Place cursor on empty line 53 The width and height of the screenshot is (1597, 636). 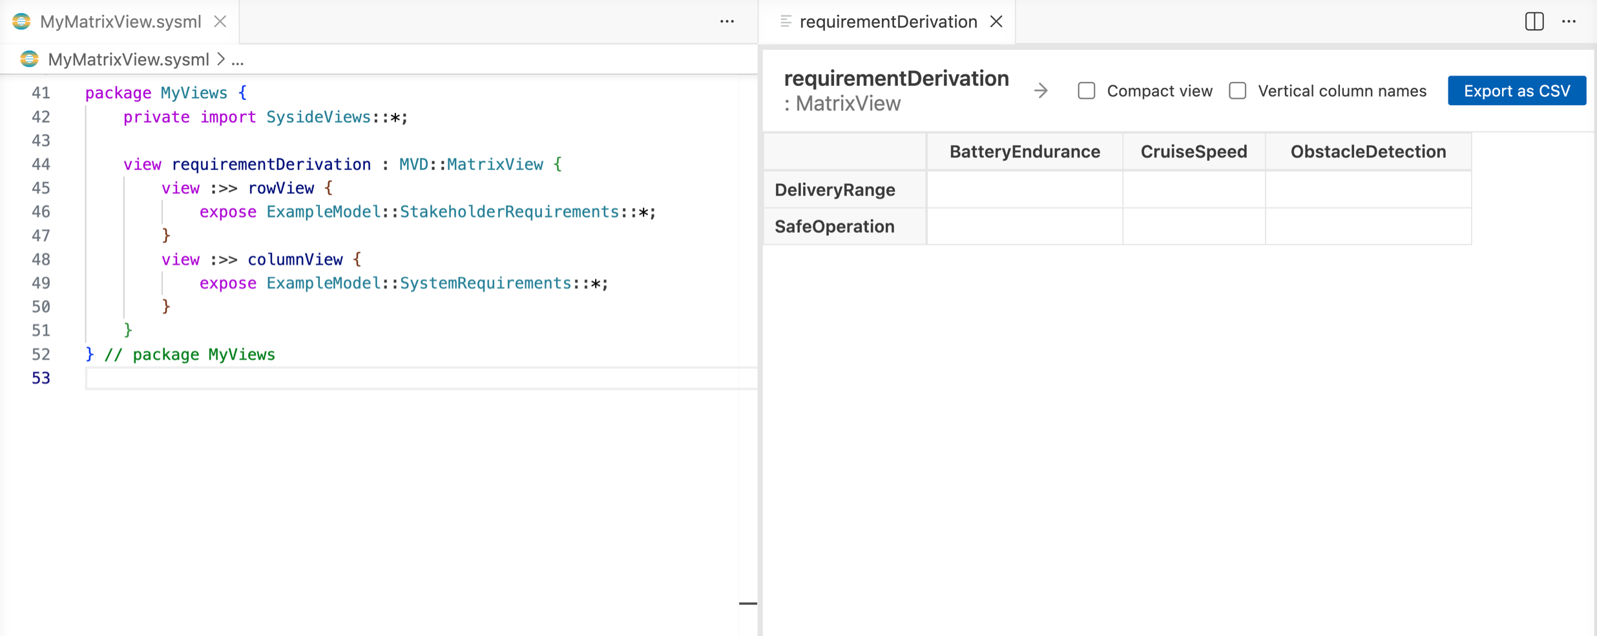pos(420,378)
